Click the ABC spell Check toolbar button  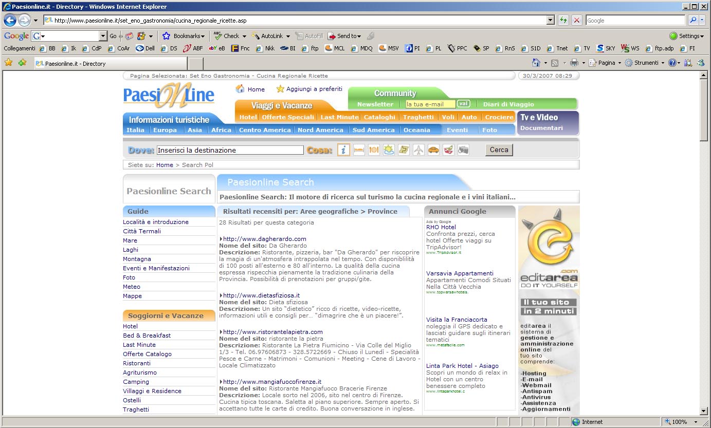227,36
